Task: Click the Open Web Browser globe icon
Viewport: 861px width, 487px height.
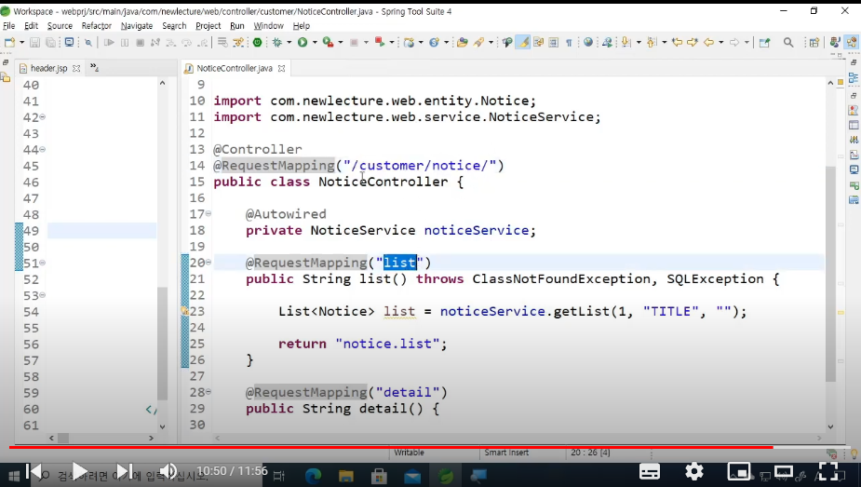Action: click(588, 42)
